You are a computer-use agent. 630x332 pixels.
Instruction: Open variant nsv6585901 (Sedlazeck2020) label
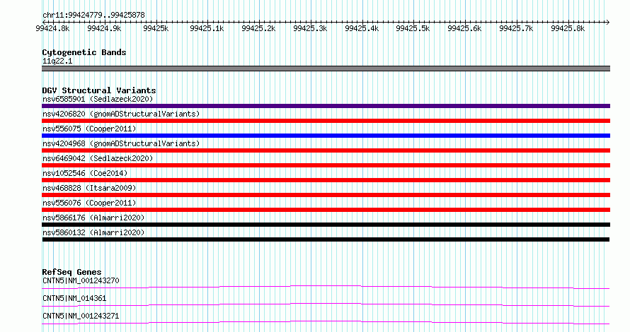pos(98,99)
